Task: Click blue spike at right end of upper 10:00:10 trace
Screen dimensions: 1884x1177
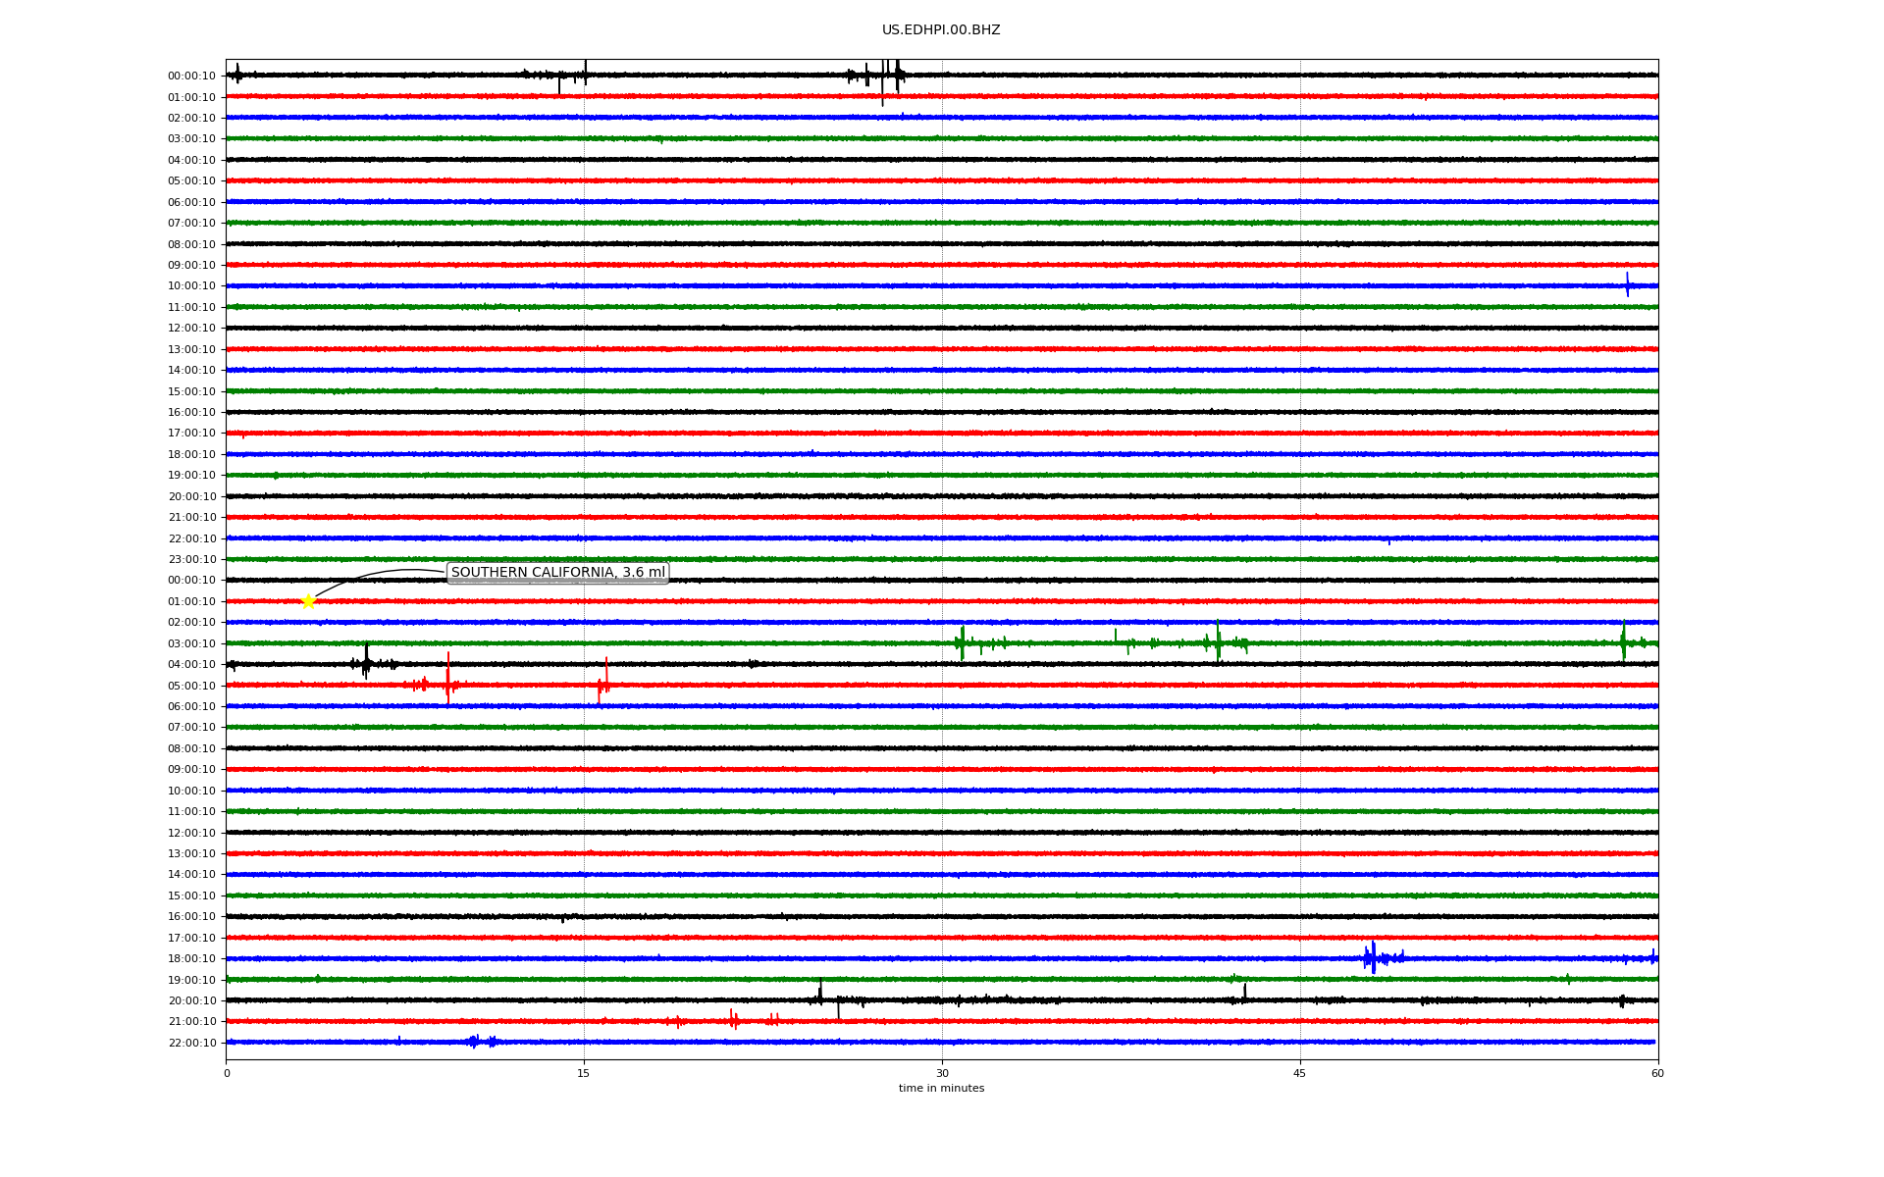Action: click(1627, 285)
